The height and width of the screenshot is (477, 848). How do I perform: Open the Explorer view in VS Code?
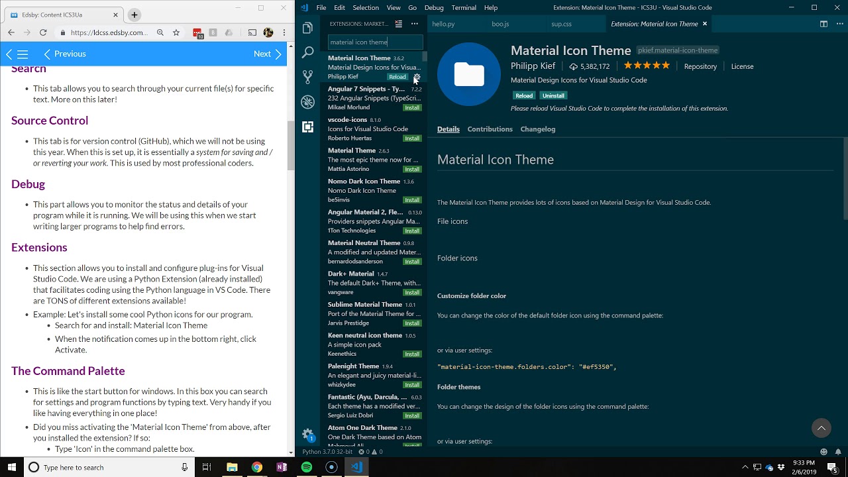(x=307, y=28)
